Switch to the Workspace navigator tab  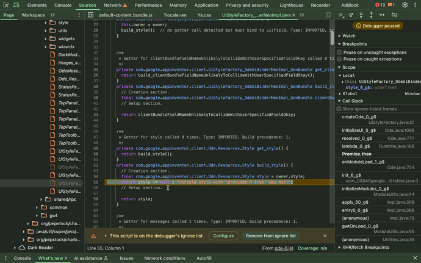point(34,15)
